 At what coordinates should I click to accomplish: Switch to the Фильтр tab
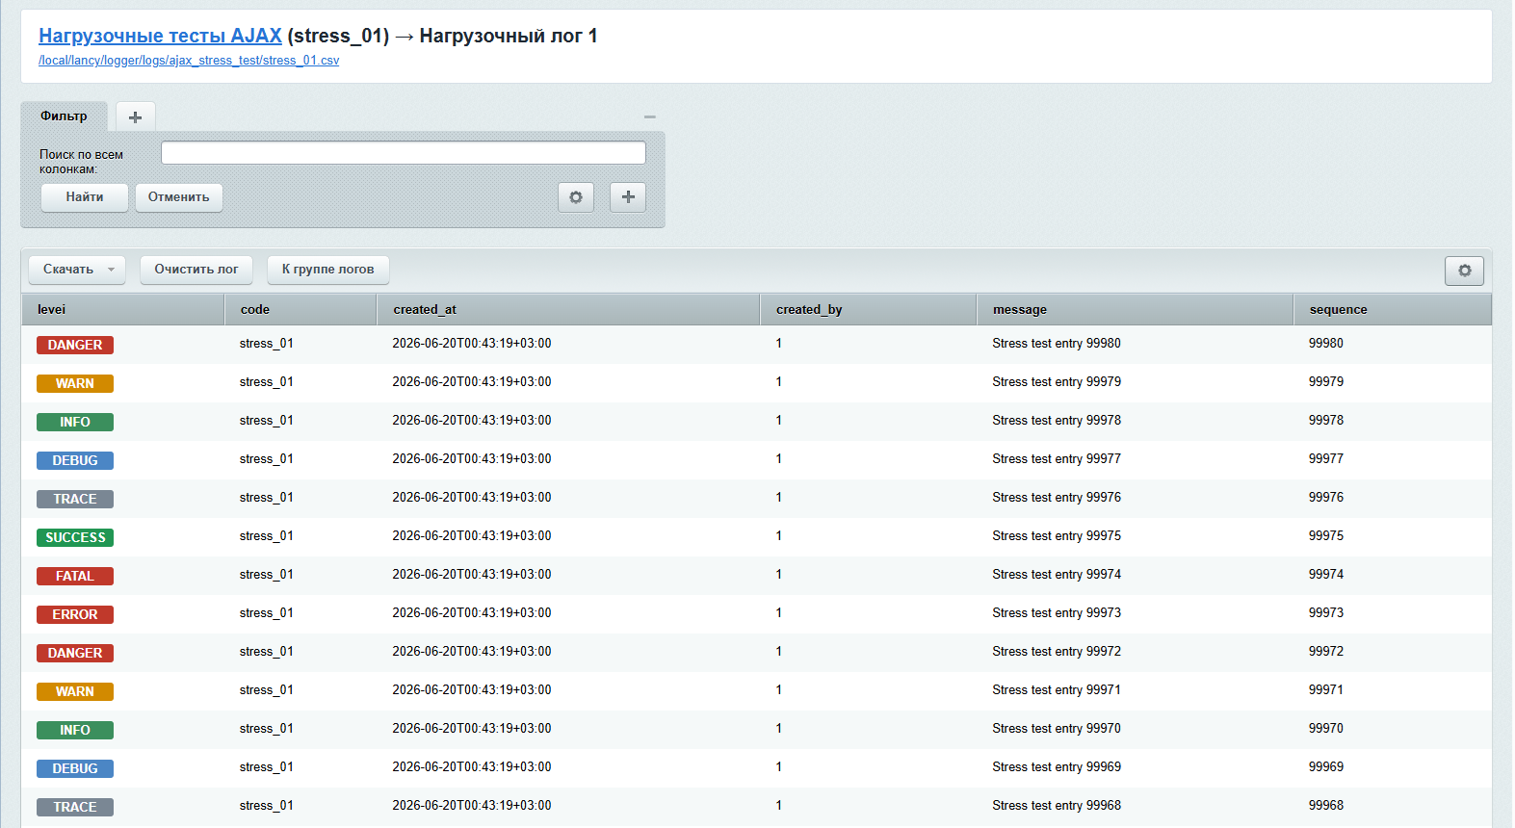(x=64, y=116)
